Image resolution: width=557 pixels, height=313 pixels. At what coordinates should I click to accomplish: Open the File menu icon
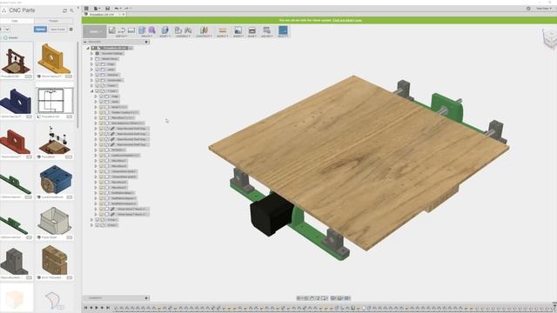(97, 9)
